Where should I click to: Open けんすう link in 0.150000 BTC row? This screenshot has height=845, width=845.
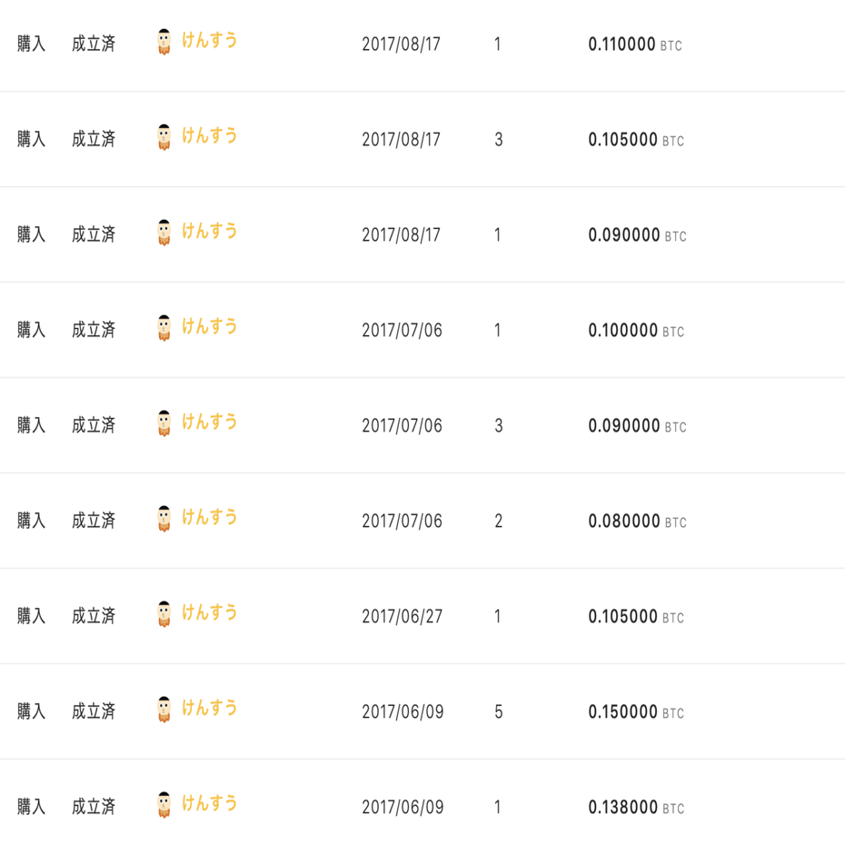click(209, 708)
